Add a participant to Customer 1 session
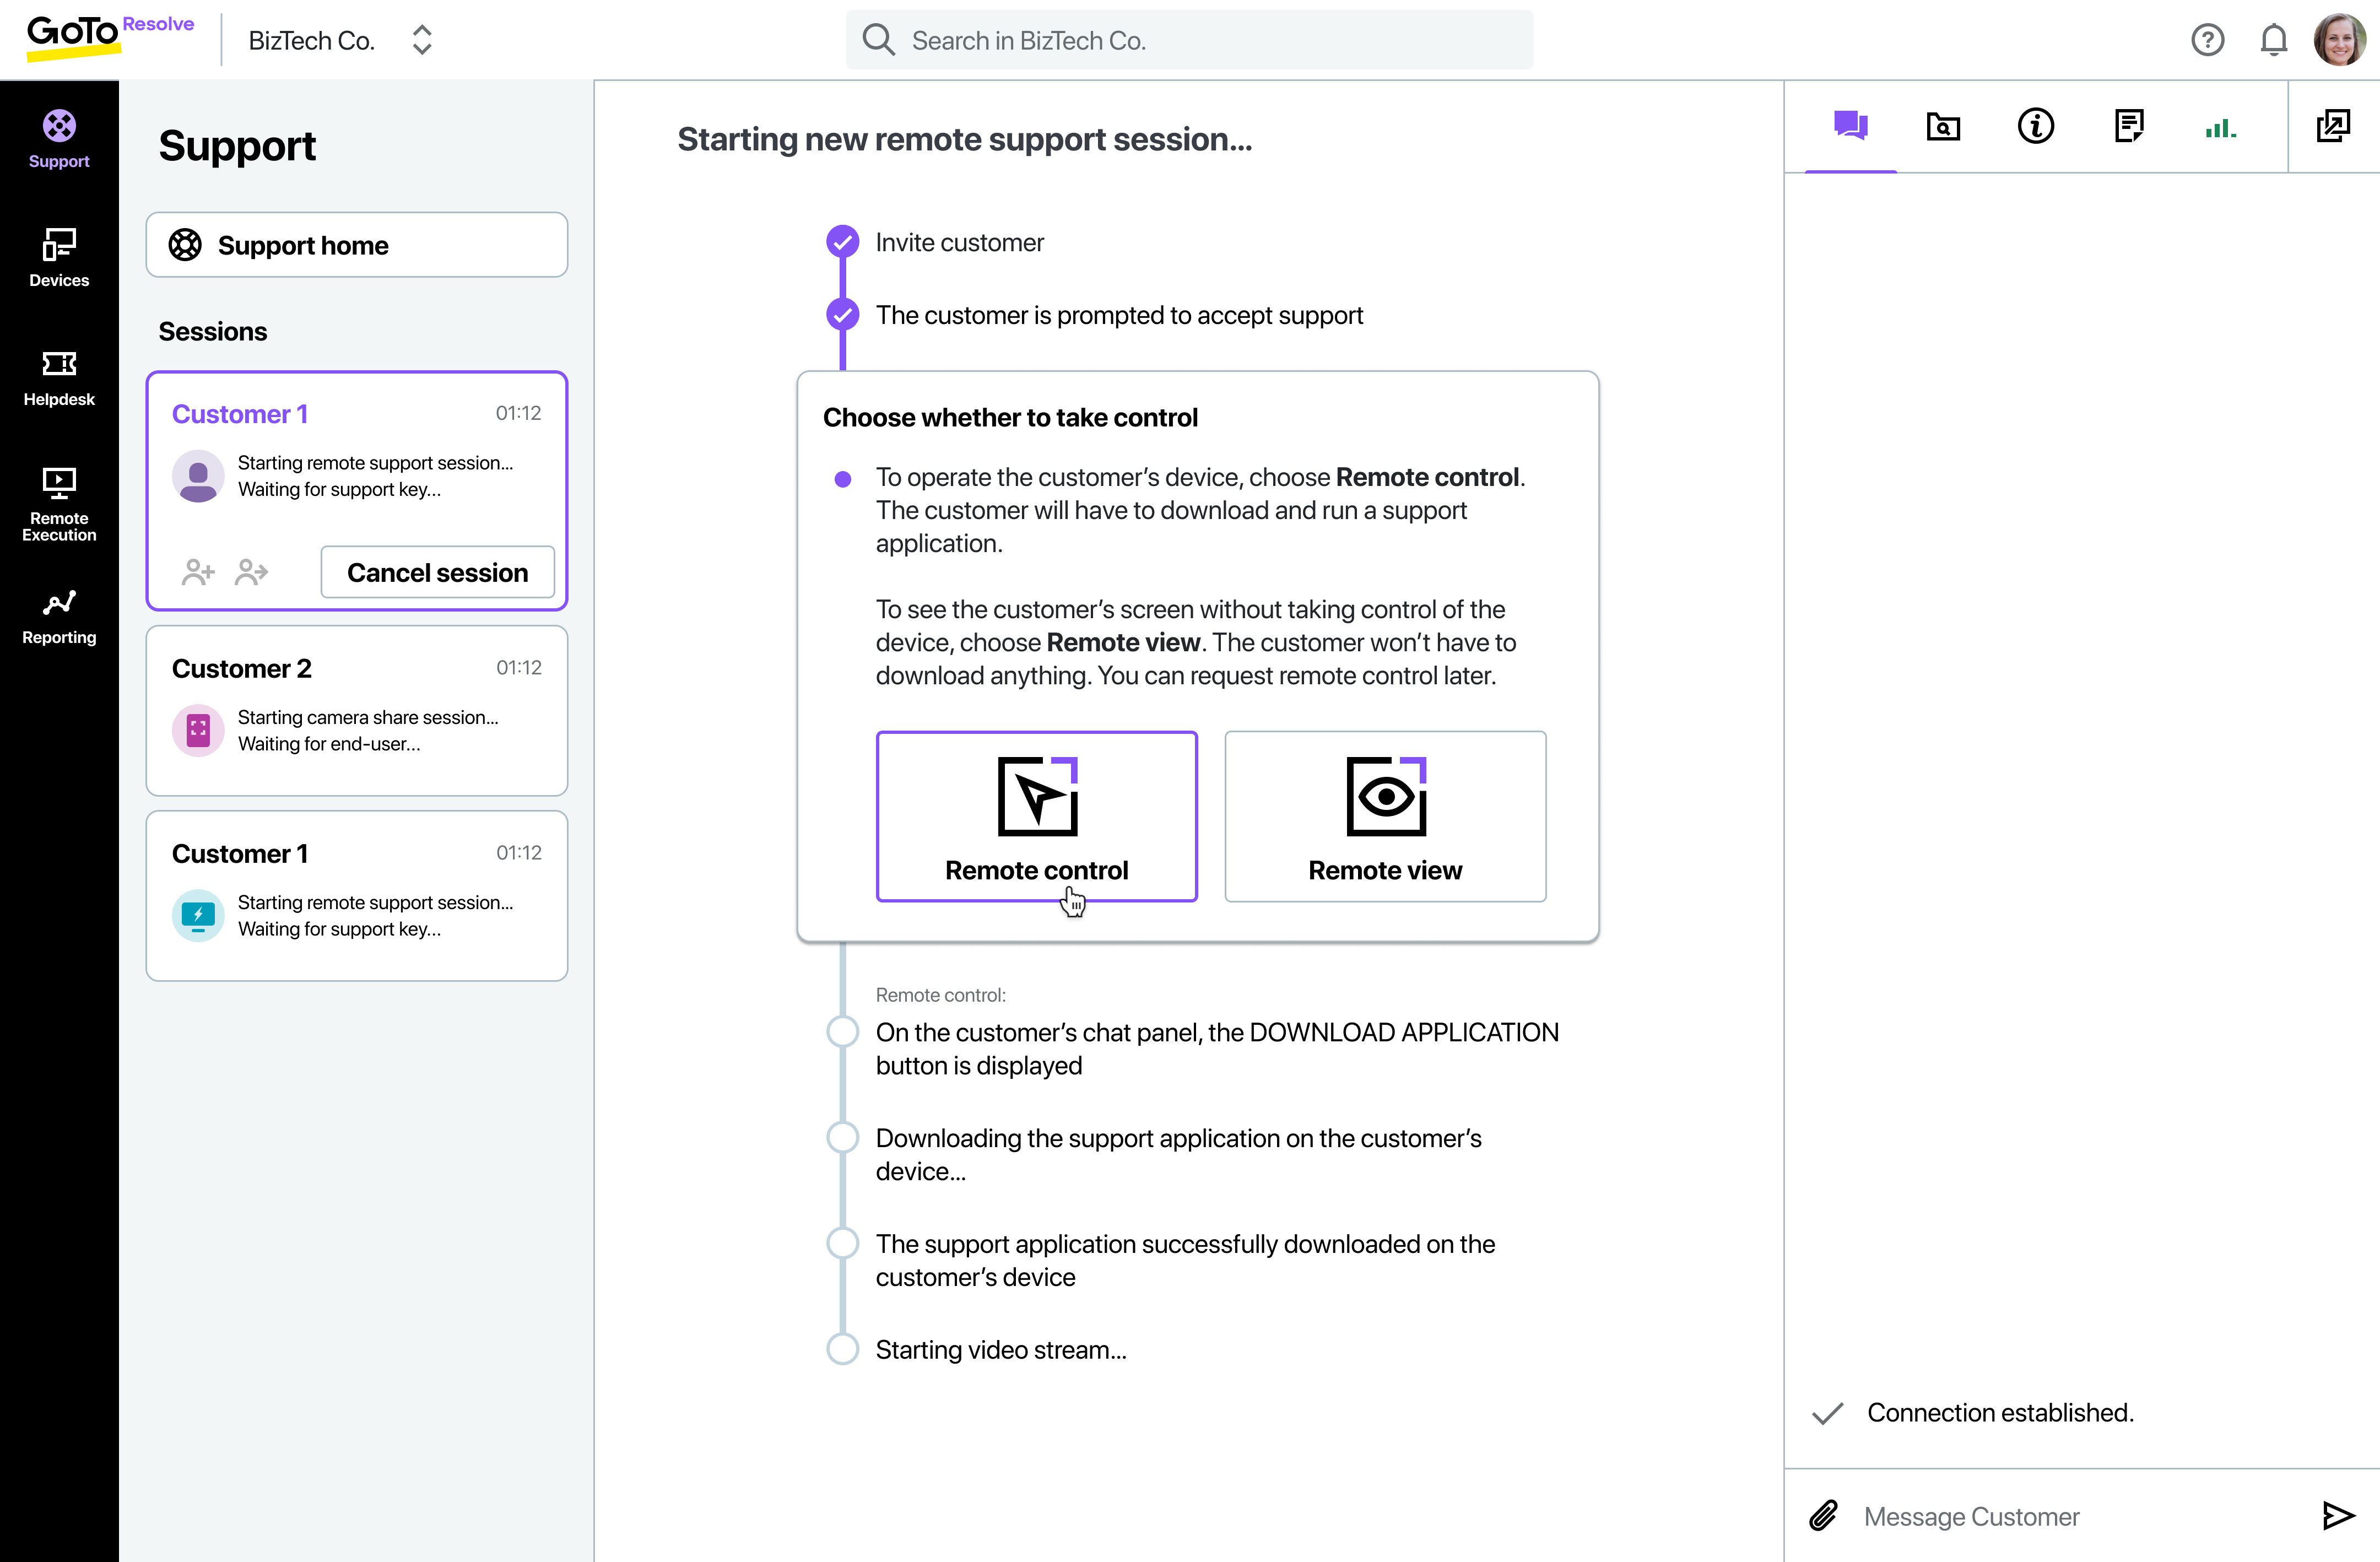 coord(197,571)
